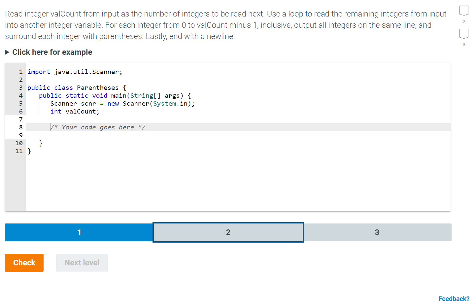Switch to level 2 tab
Image resolution: width=476 pixels, height=305 pixels.
228,232
